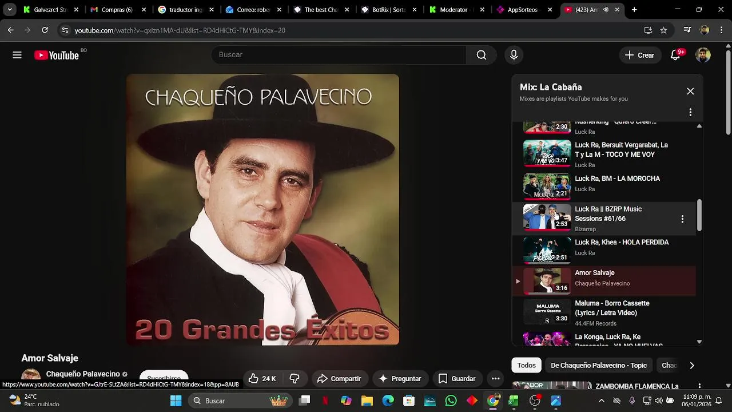The image size is (732, 412).
Task: Click the Crear button
Action: [639, 55]
